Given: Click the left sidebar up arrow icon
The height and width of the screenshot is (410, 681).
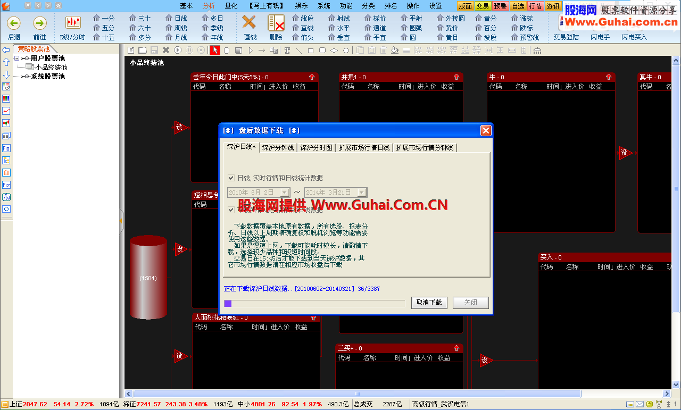Looking at the screenshot, I should click(x=6, y=62).
